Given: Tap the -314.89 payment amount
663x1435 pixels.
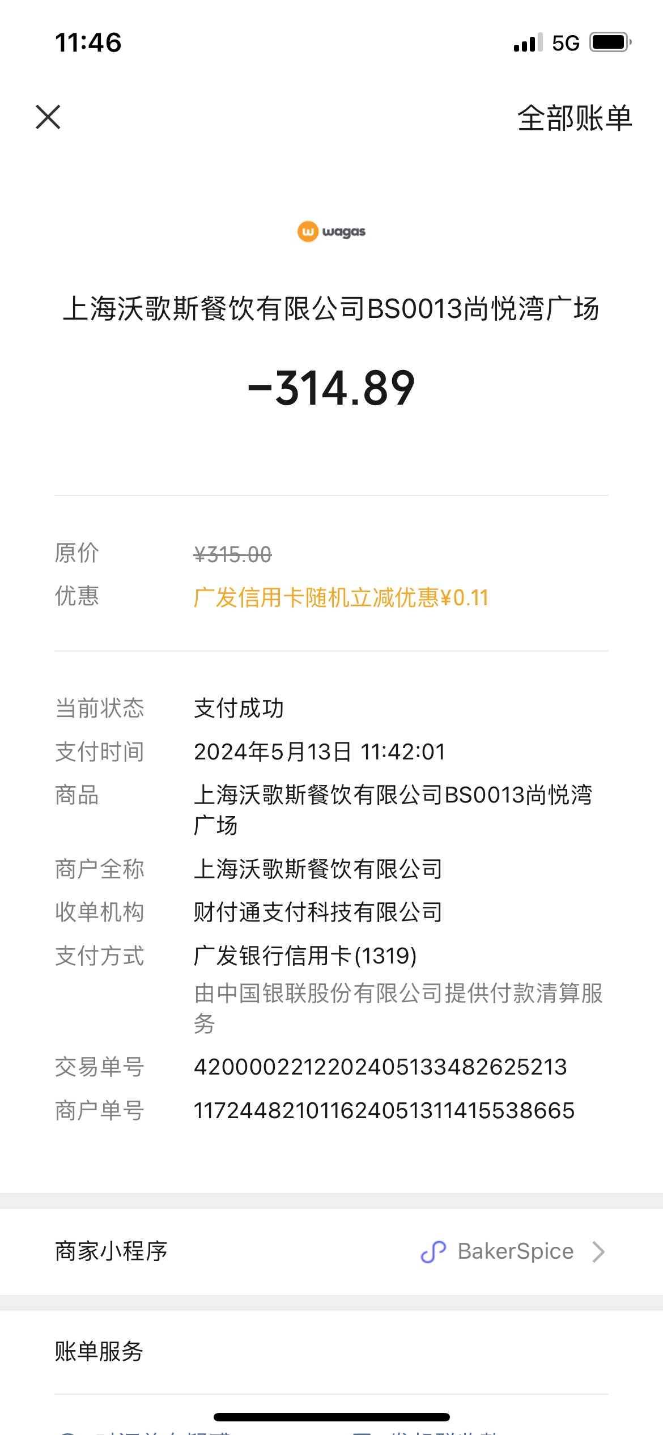Looking at the screenshot, I should pyautogui.click(x=331, y=388).
